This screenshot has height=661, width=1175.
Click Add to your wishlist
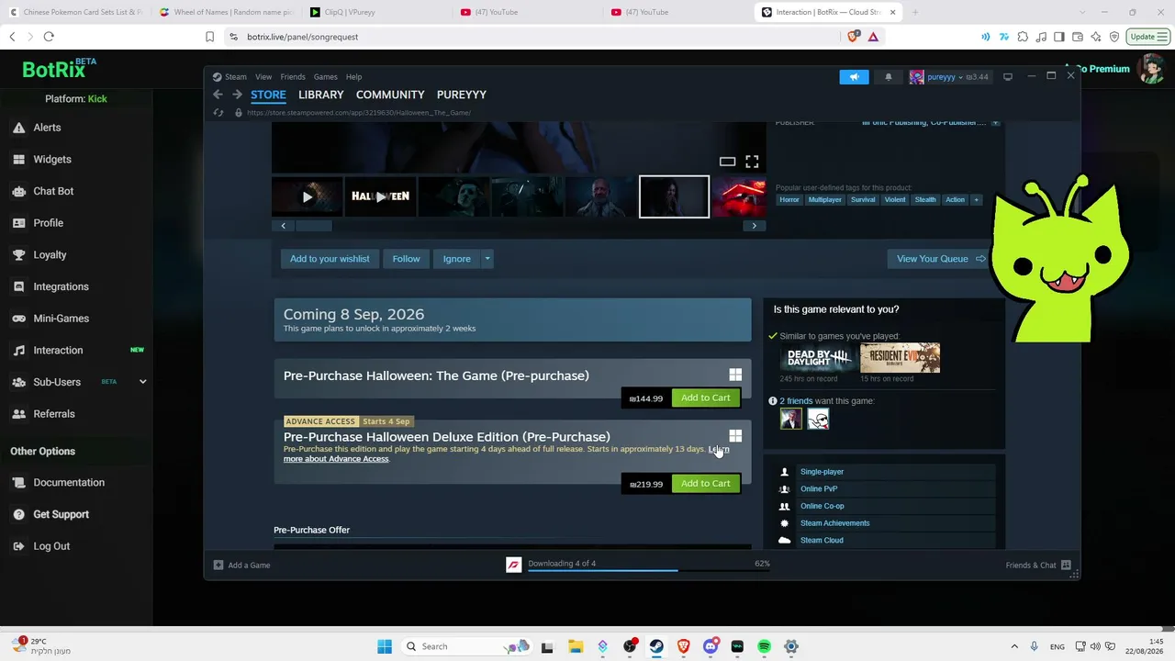(330, 259)
